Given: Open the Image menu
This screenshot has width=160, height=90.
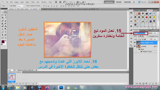Looking at the screenshot, I should click(x=16, y=2).
